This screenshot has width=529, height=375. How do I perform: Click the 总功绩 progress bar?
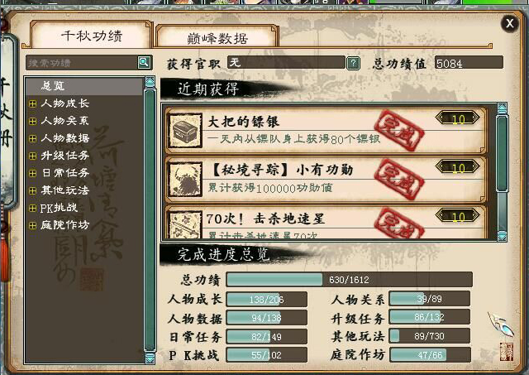(349, 280)
